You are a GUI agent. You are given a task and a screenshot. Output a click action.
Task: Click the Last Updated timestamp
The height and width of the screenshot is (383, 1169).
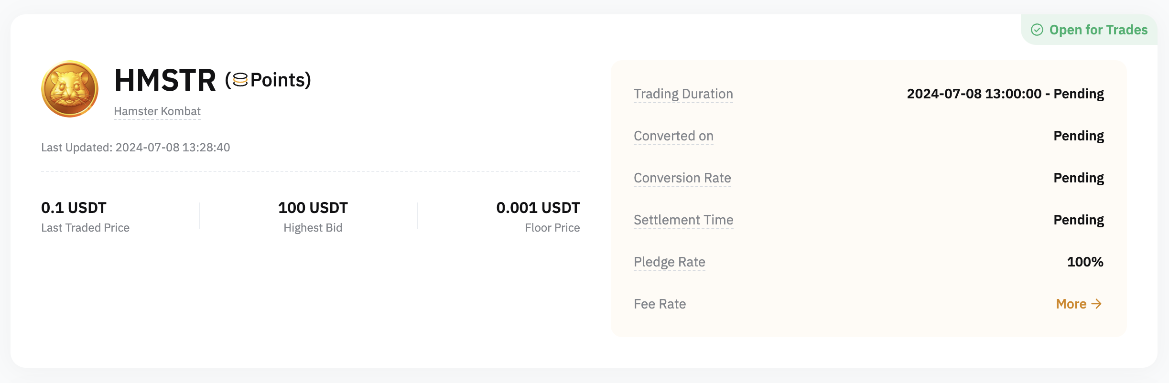pos(135,148)
